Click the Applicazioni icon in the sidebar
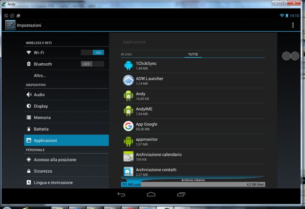305x209 pixels. 29,140
